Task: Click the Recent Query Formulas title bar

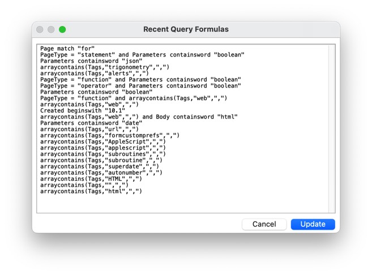Action: coord(186,29)
